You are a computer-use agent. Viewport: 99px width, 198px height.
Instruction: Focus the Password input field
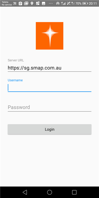(x=50, y=107)
